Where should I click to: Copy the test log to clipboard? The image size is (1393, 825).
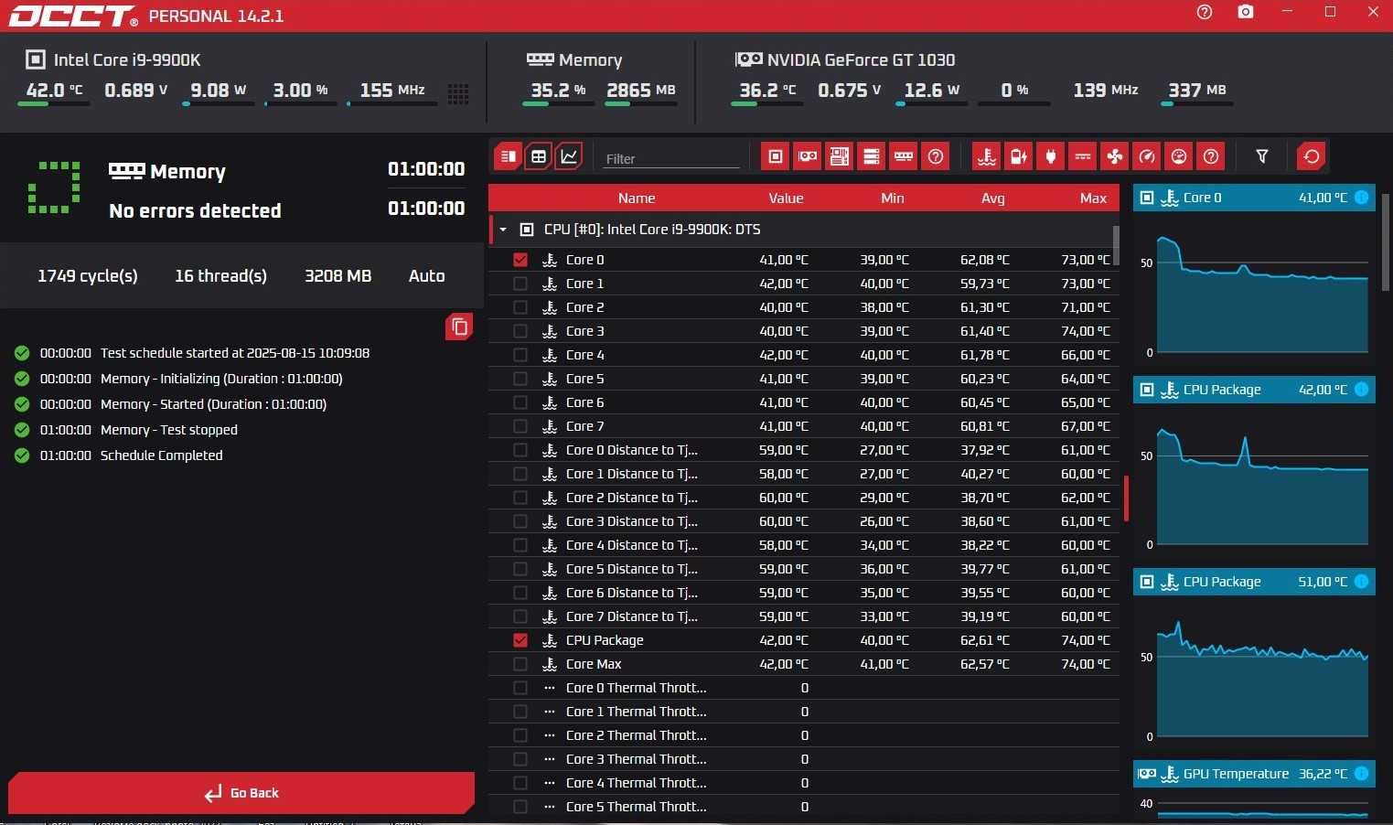click(x=459, y=327)
